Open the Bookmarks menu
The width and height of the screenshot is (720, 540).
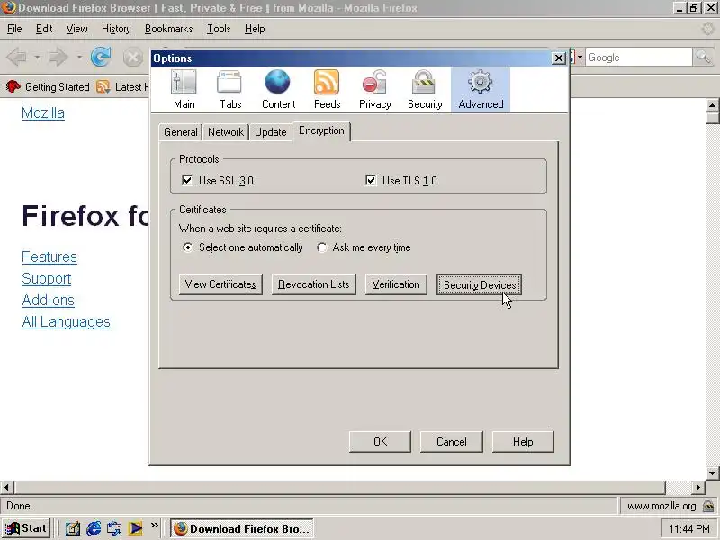pos(168,29)
